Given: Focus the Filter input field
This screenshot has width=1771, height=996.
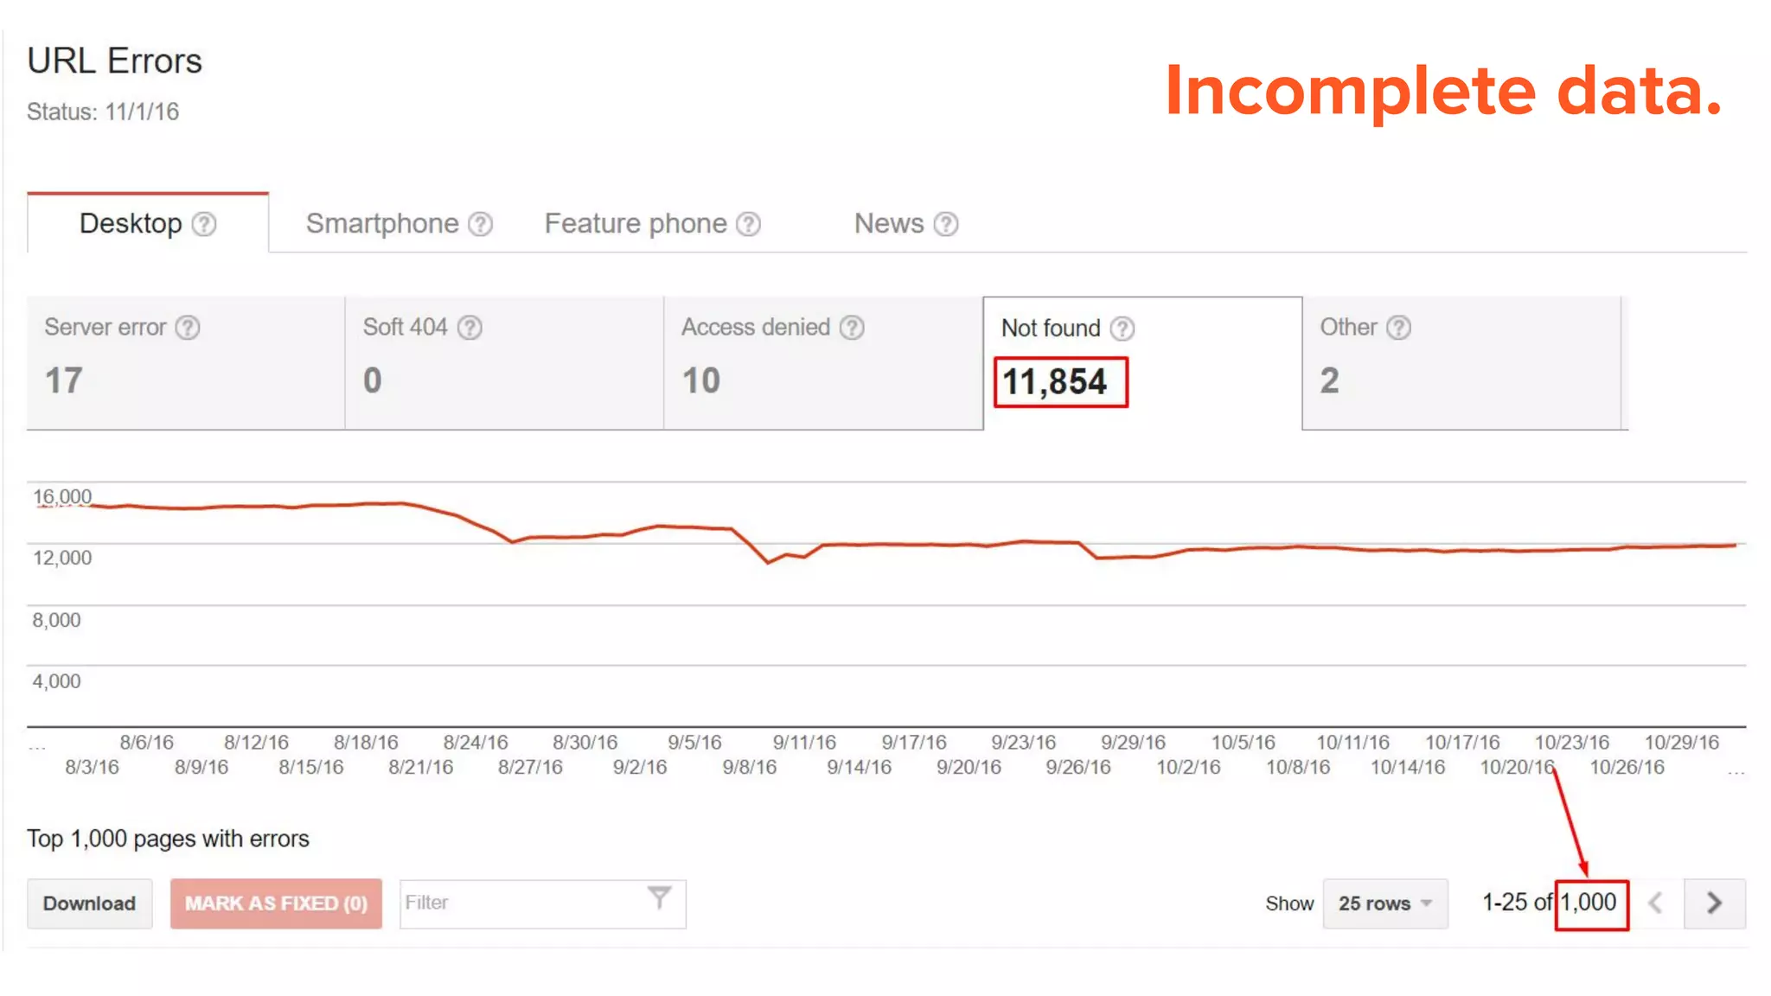Looking at the screenshot, I should click(x=542, y=903).
